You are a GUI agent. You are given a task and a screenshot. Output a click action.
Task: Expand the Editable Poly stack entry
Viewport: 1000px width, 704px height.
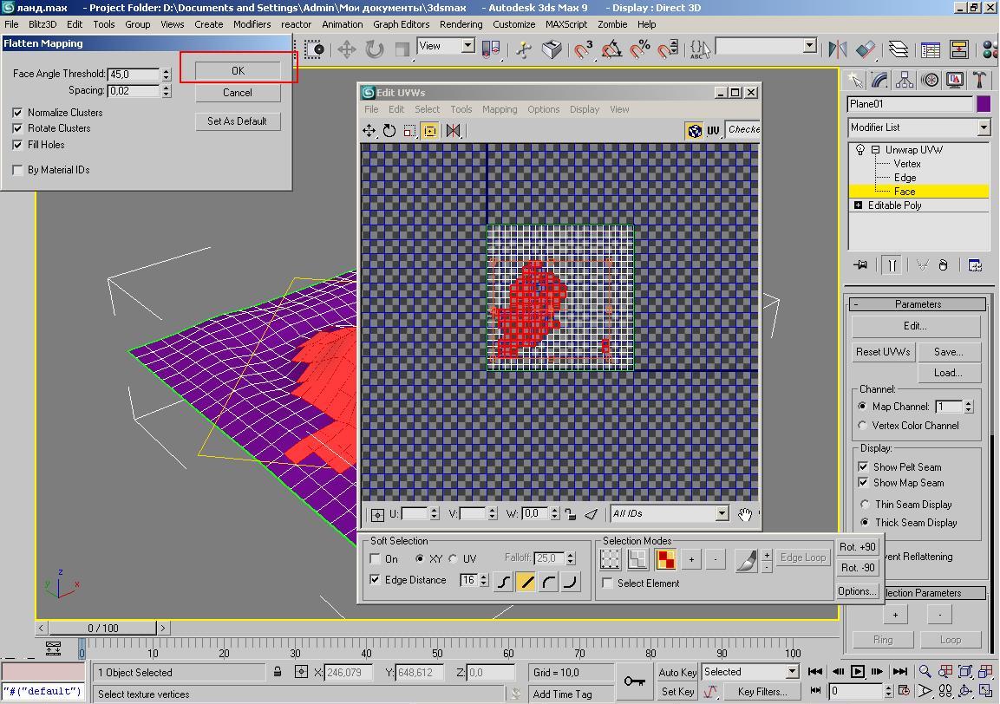coord(859,205)
